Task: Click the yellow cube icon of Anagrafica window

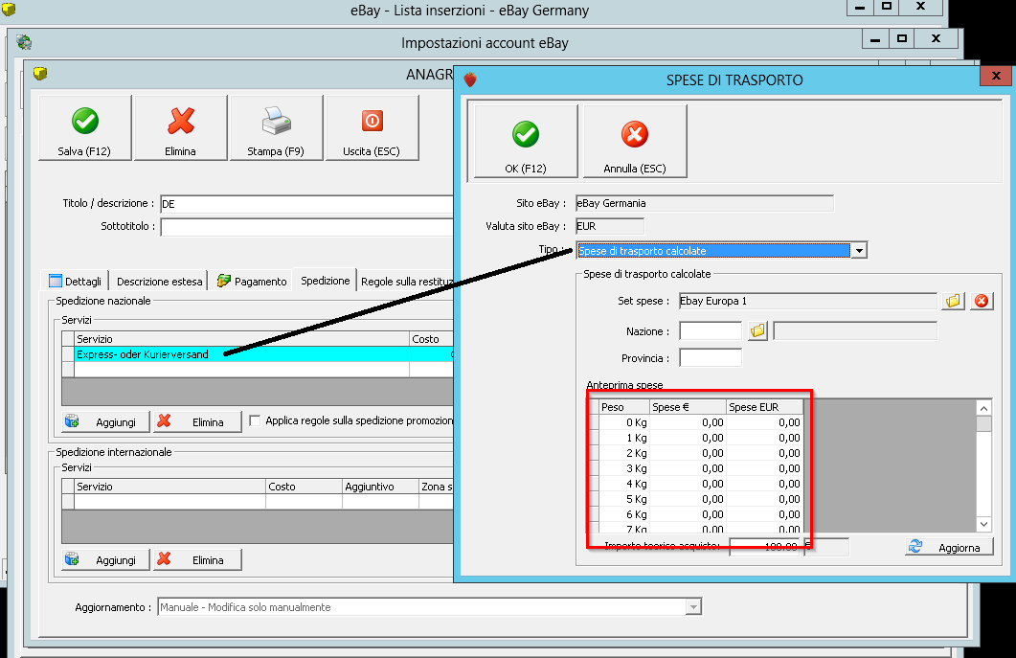Action: pyautogui.click(x=40, y=73)
